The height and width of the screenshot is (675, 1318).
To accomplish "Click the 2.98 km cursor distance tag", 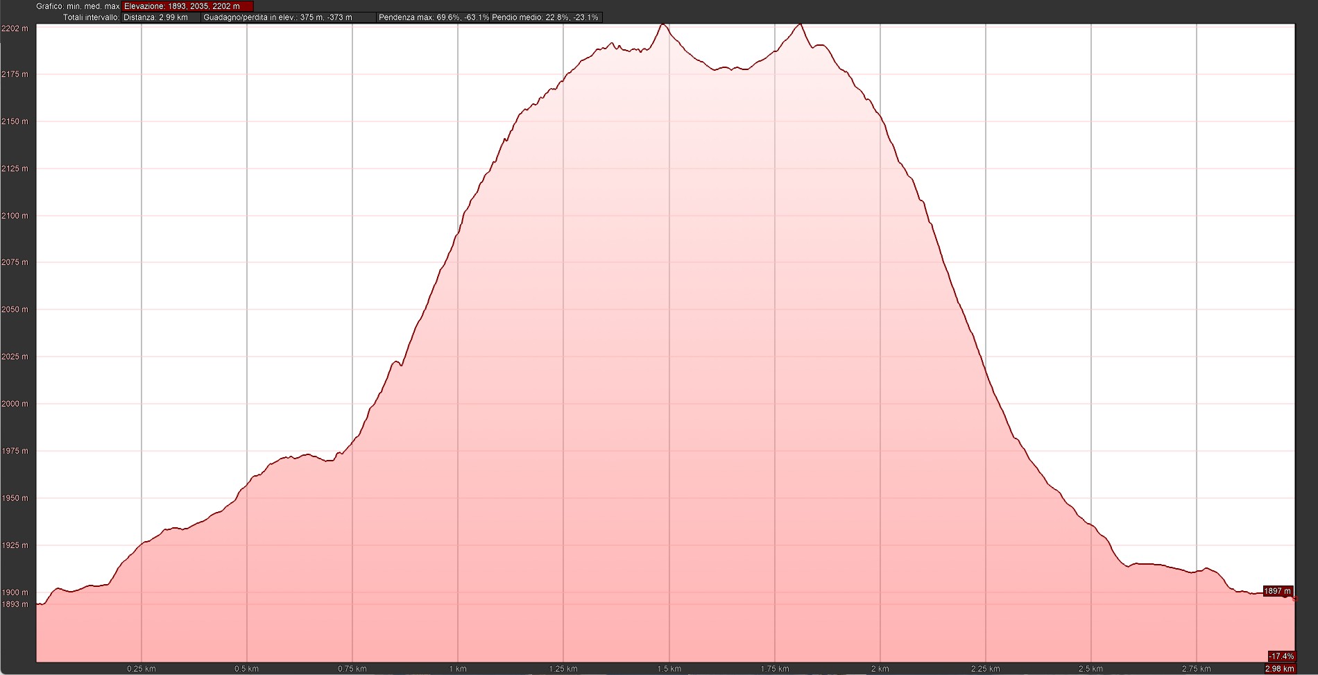I will pos(1281,669).
